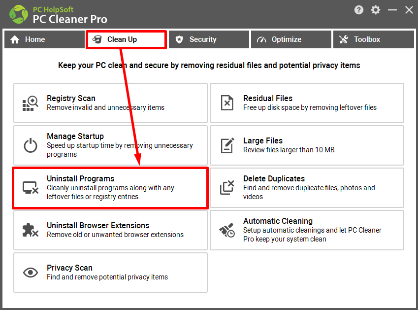The width and height of the screenshot is (418, 310).
Task: Click the "Keep your PC clean and secure" heading
Action: [209, 66]
